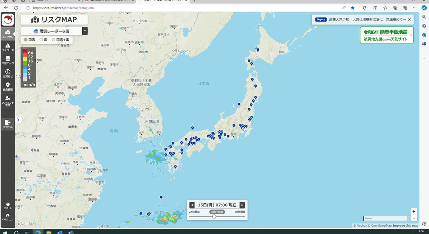The image size is (429, 234).
Task: Close the Topics banner
Action: pos(409,19)
